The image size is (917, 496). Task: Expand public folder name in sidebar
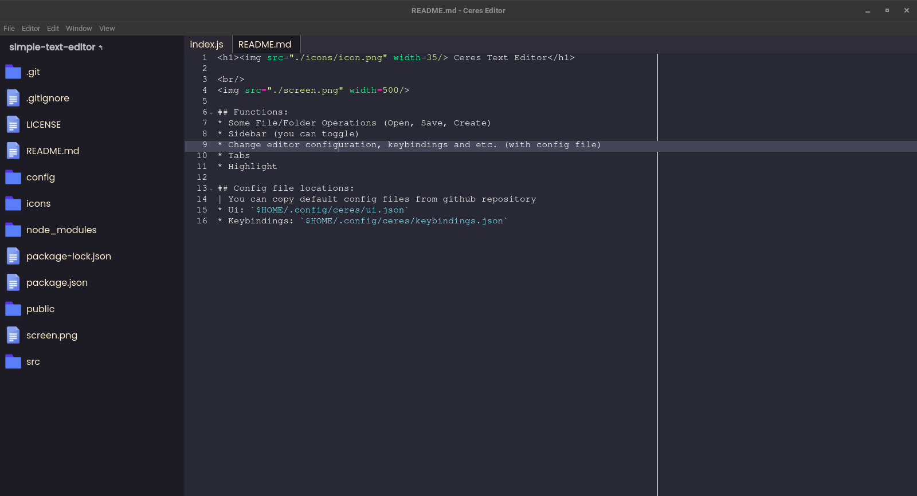40,309
